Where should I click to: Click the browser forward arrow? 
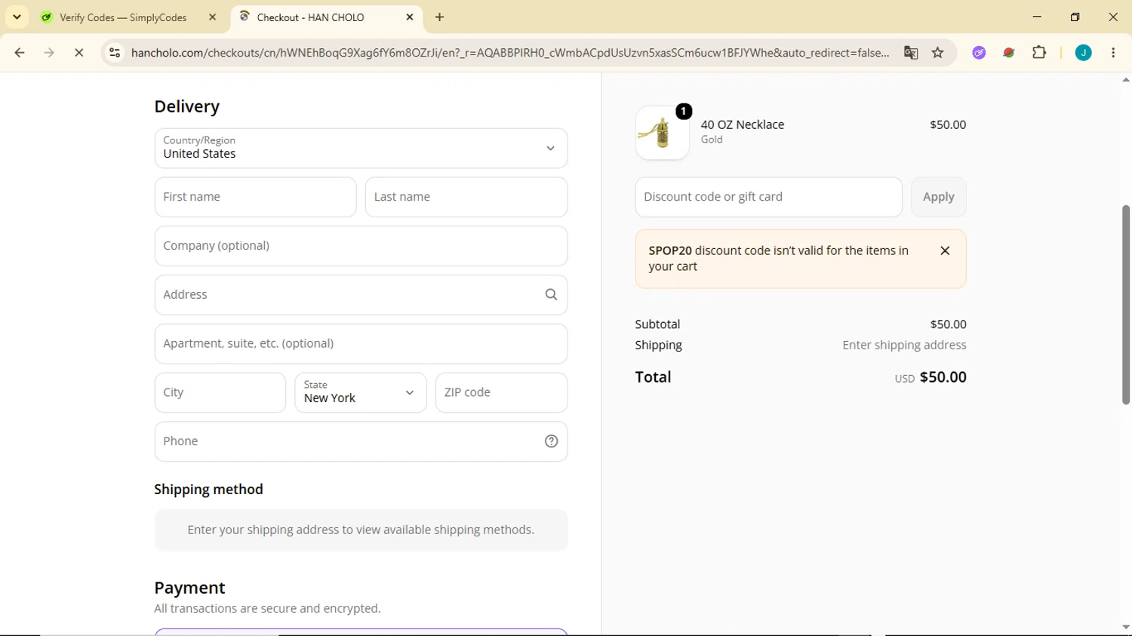49,53
